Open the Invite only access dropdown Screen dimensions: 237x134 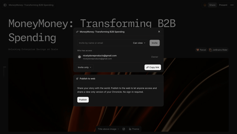[x=85, y=67]
